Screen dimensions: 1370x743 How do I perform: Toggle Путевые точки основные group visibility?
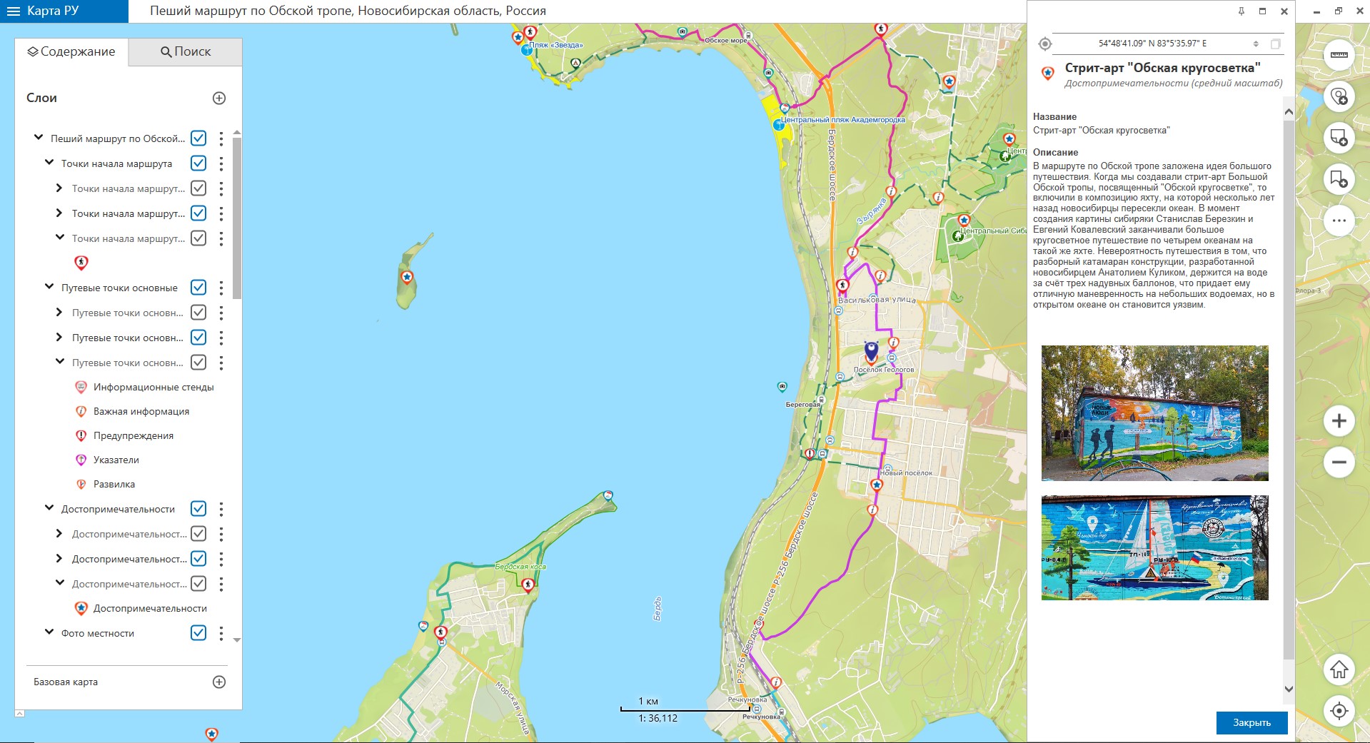pos(198,288)
